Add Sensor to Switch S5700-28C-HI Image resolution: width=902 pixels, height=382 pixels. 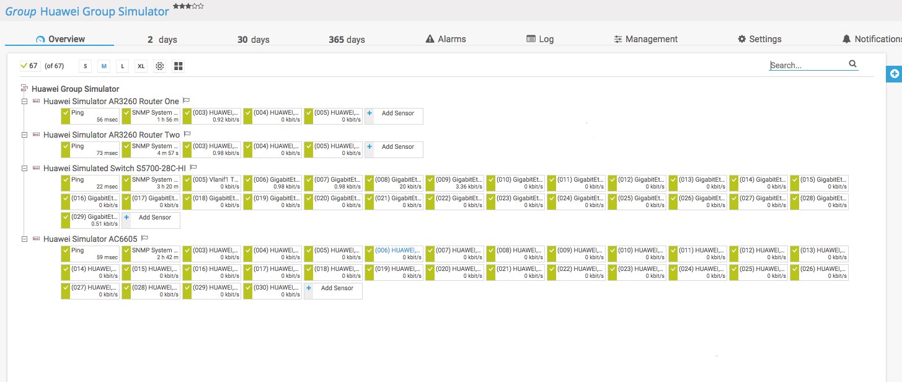point(151,221)
